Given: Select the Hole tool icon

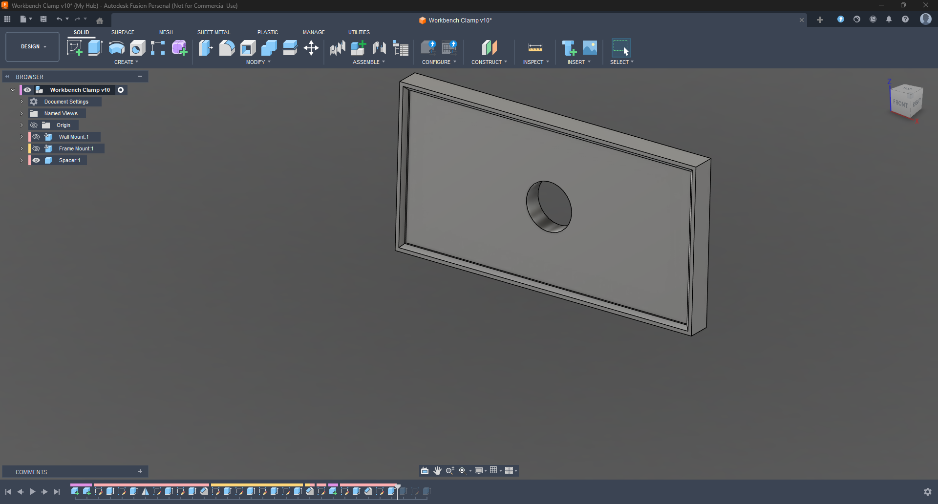Looking at the screenshot, I should 137,48.
